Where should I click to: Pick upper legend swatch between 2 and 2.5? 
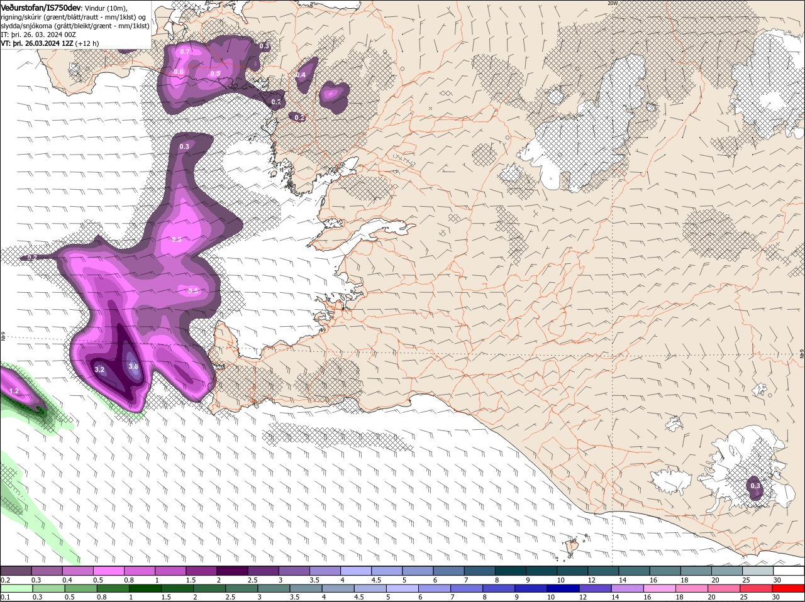(x=232, y=571)
